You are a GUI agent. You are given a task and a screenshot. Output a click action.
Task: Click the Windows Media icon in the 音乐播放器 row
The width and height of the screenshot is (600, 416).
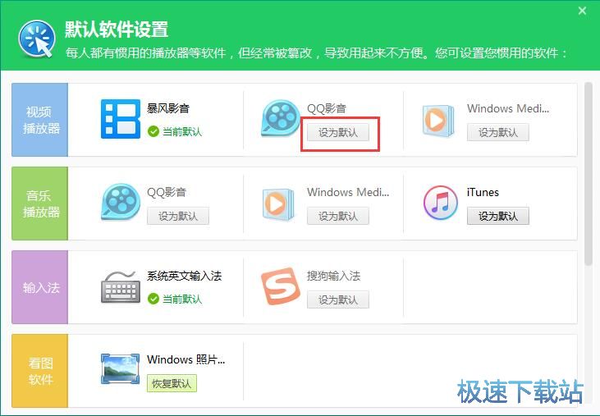coord(278,203)
